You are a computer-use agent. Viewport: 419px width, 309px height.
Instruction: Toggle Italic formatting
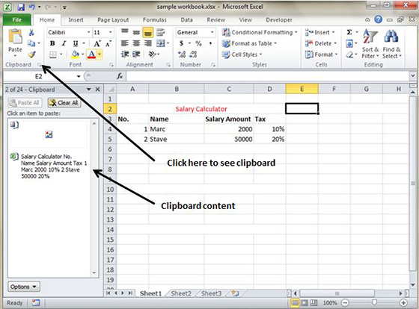[64, 43]
